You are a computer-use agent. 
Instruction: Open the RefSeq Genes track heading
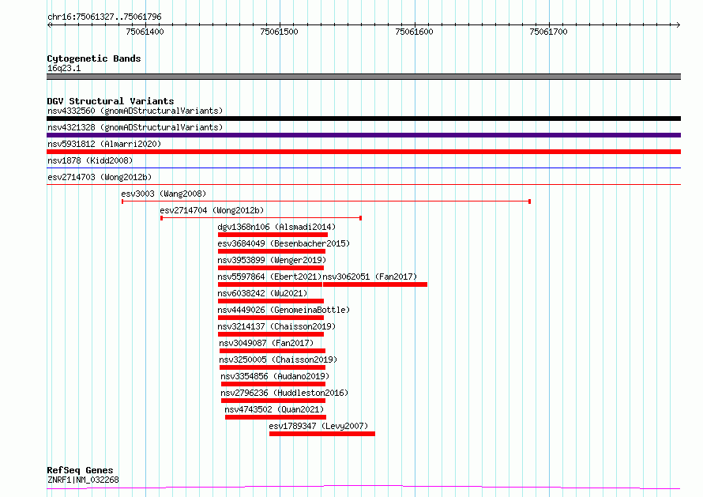80,470
